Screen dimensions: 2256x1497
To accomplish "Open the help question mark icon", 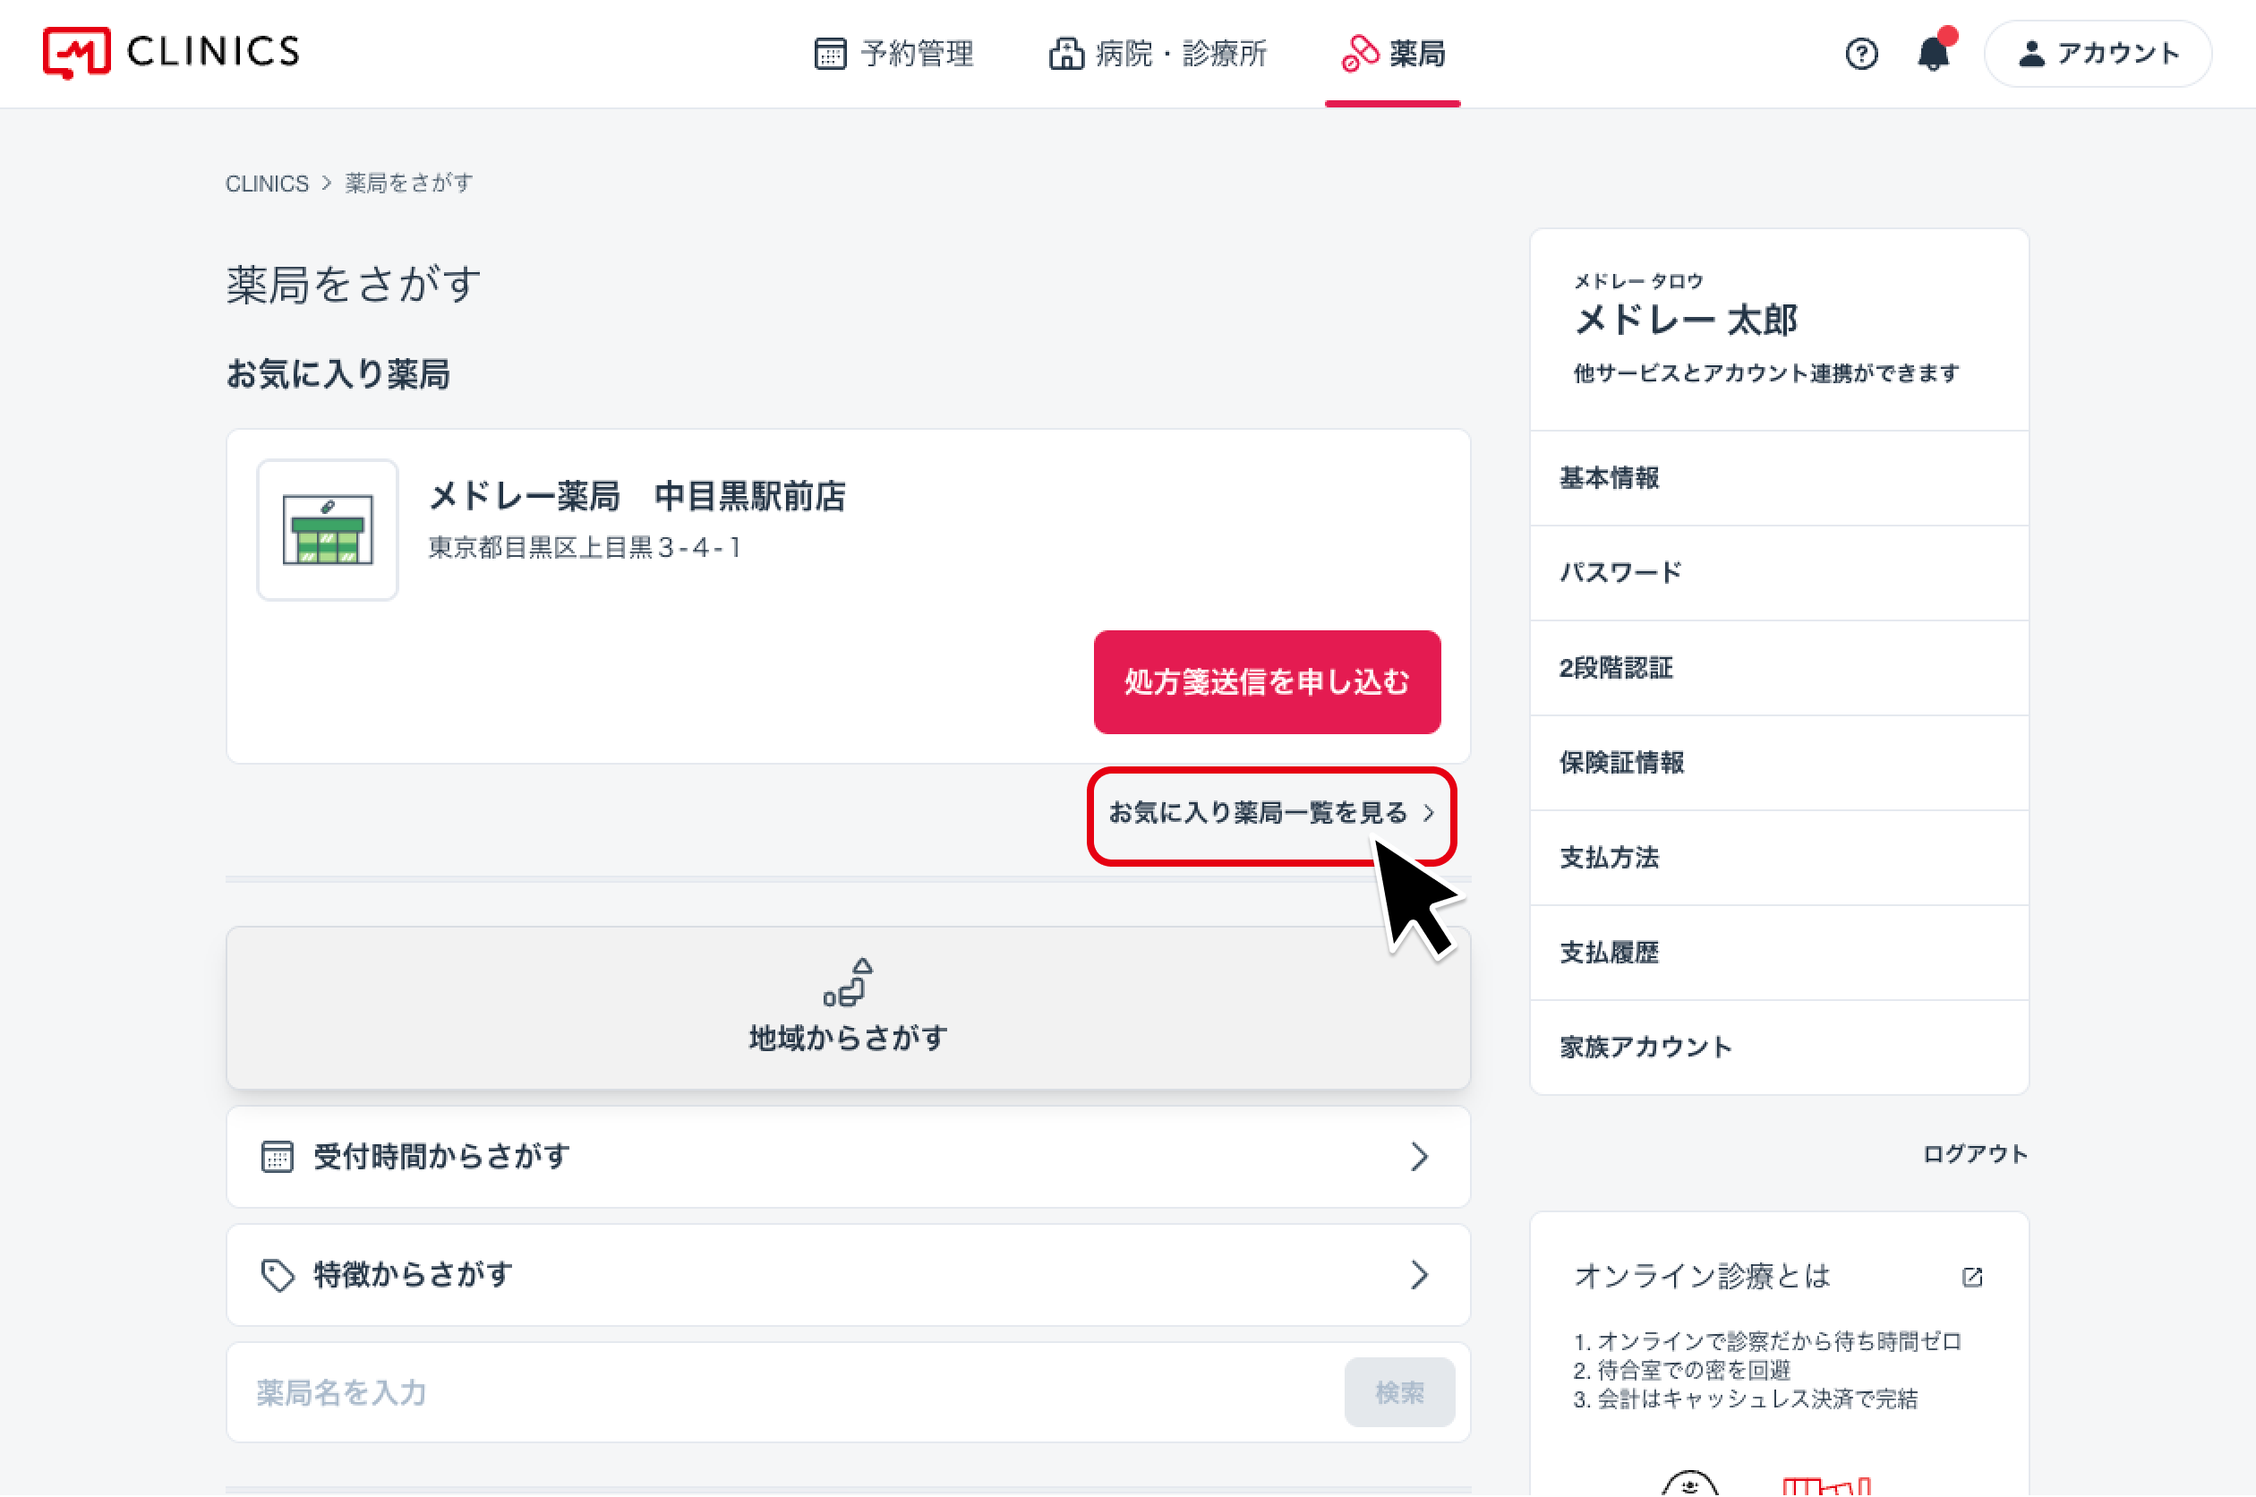I will [1861, 54].
